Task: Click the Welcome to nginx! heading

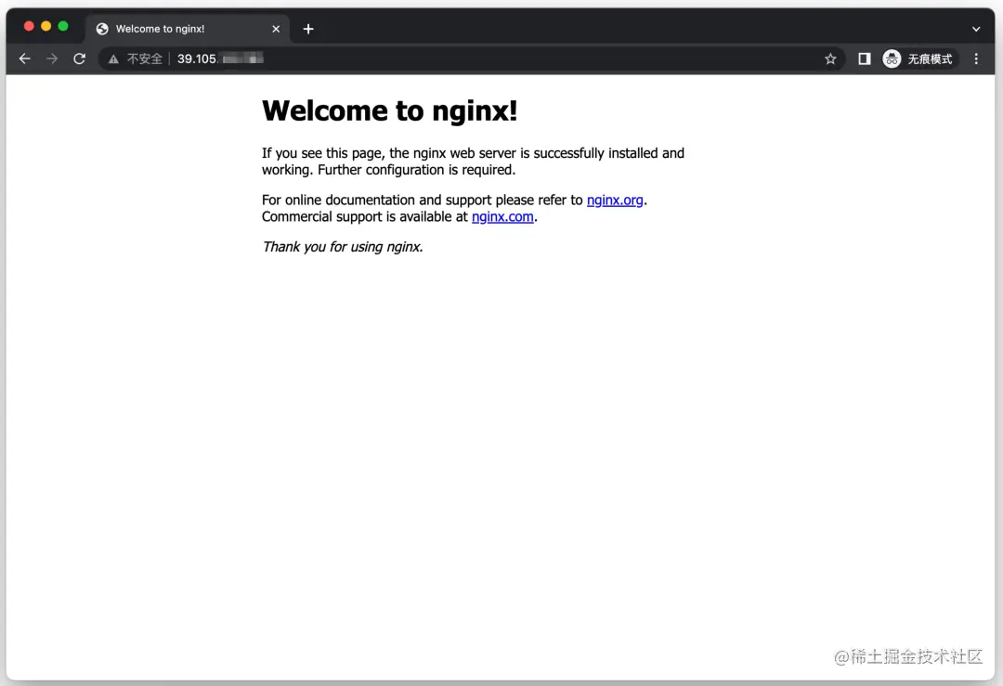Action: (389, 110)
